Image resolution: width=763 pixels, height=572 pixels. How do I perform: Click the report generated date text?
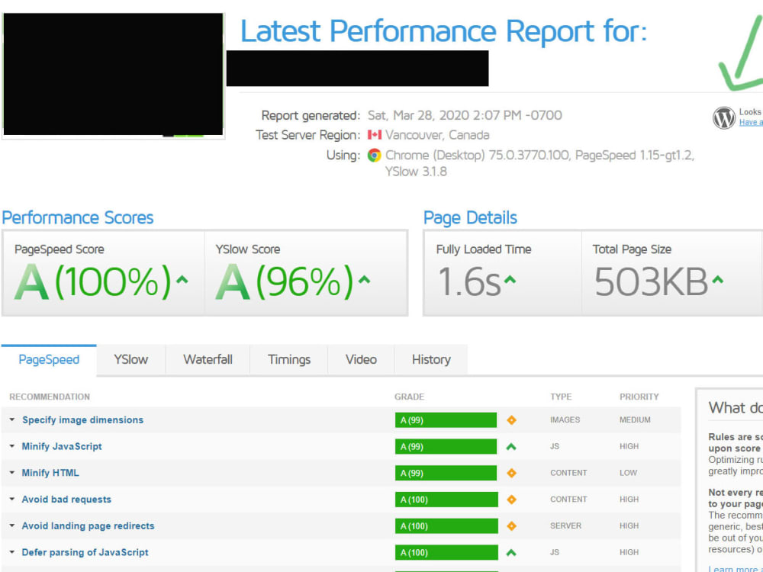coord(465,115)
